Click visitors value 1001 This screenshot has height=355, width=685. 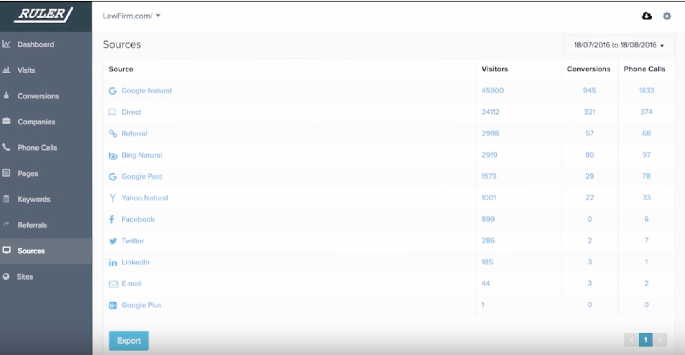pyautogui.click(x=488, y=197)
